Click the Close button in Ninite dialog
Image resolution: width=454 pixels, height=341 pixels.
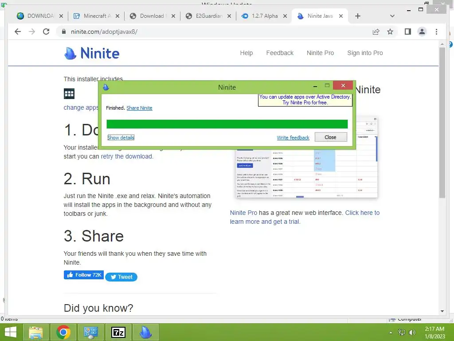point(331,137)
